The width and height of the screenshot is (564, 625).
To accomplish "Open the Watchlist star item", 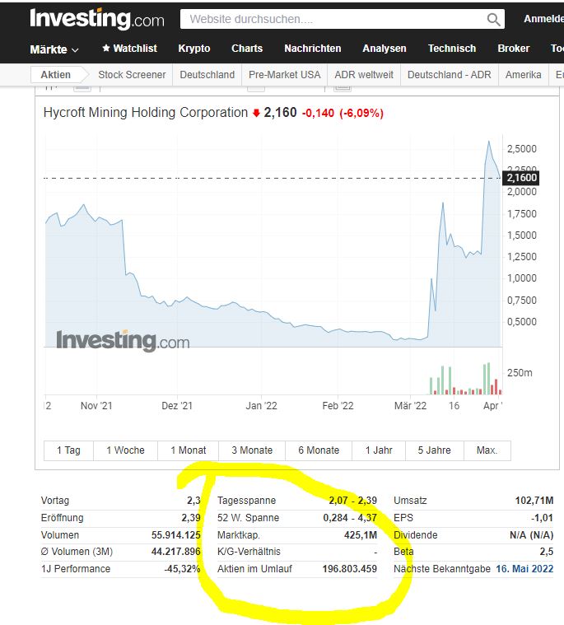I will click(129, 49).
